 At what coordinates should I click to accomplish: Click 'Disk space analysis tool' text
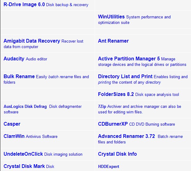coord(157,95)
